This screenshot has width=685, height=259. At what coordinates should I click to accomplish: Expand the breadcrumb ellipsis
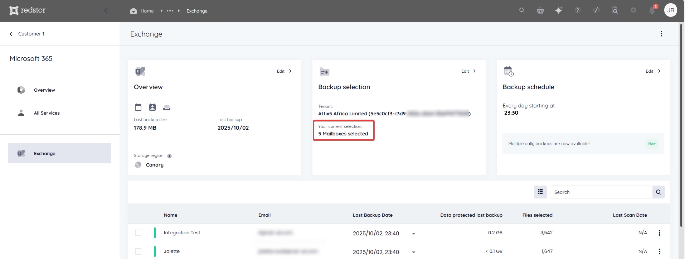[170, 11]
